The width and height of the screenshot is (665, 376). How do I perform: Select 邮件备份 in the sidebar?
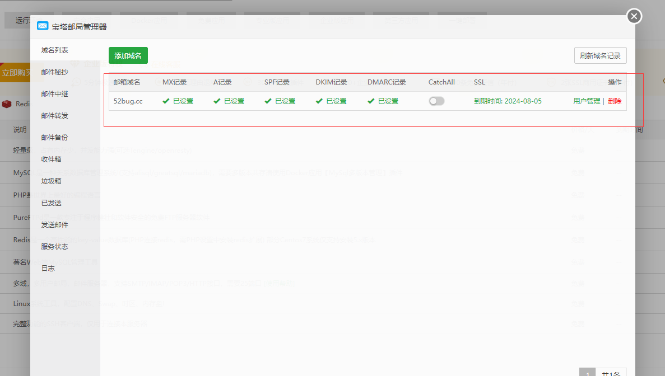(x=55, y=137)
